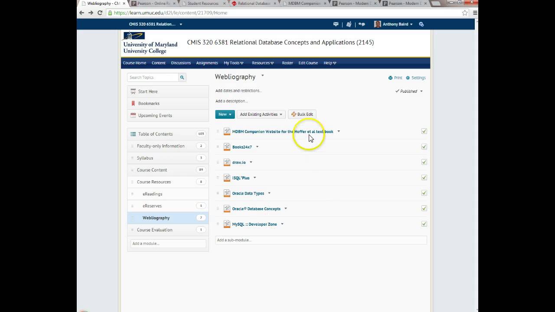555x312 pixels.
Task: Open the context arrow for Oracle Data Types
Action: coord(269,193)
